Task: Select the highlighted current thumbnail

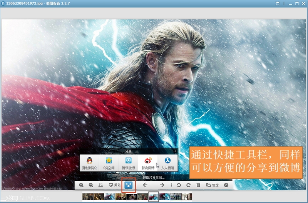Action: (x=154, y=196)
